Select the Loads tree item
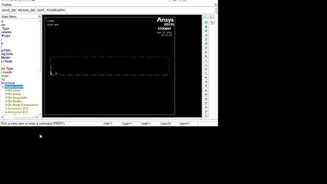This screenshot has width=327, height=184. [x=7, y=72]
